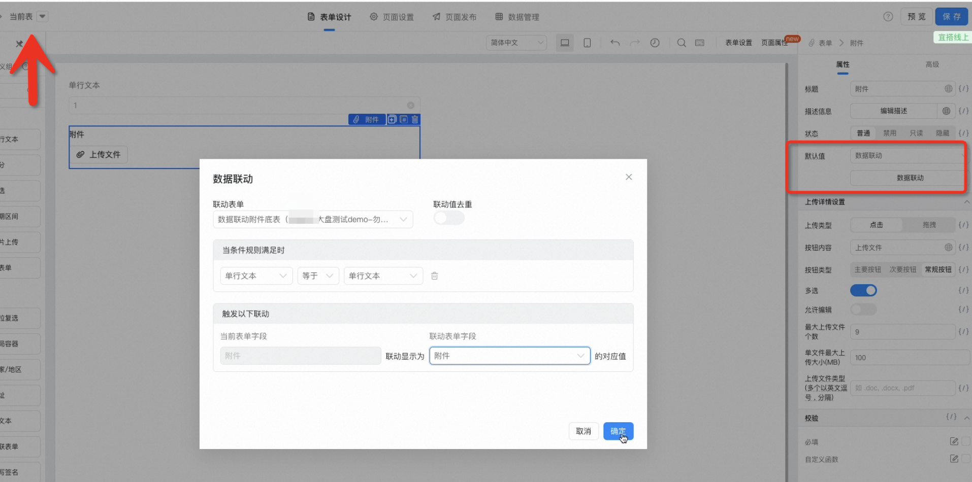Open the 当前表 dropdown arrow
972x482 pixels.
(43, 16)
